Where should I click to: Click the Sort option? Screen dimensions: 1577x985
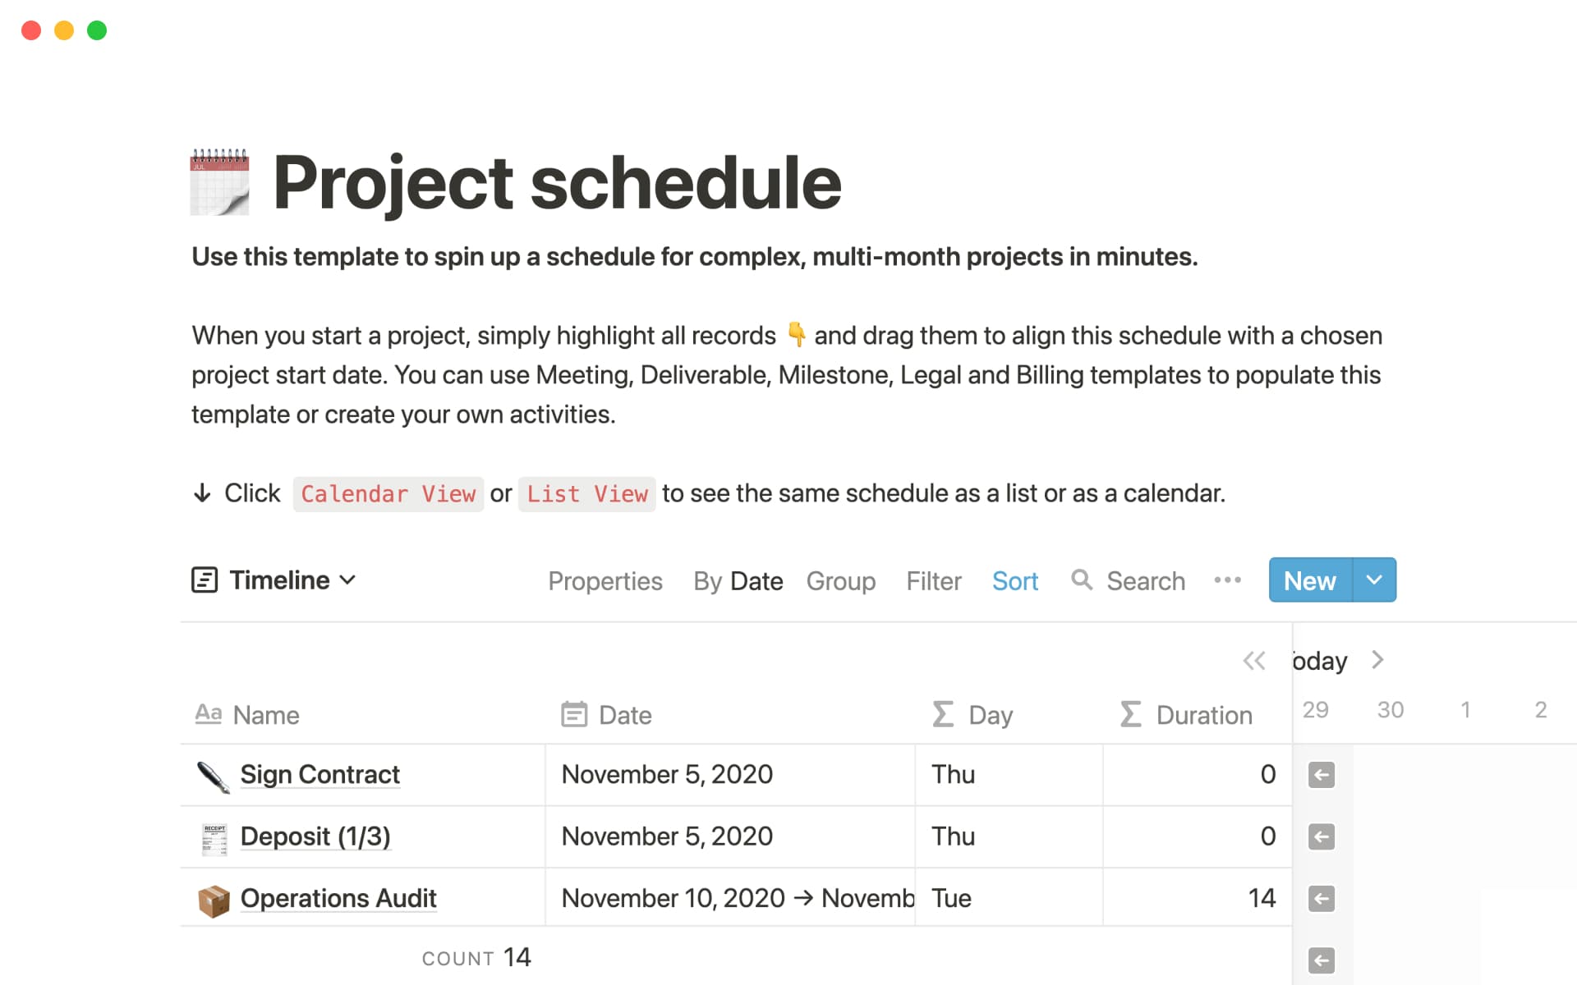click(x=1015, y=580)
